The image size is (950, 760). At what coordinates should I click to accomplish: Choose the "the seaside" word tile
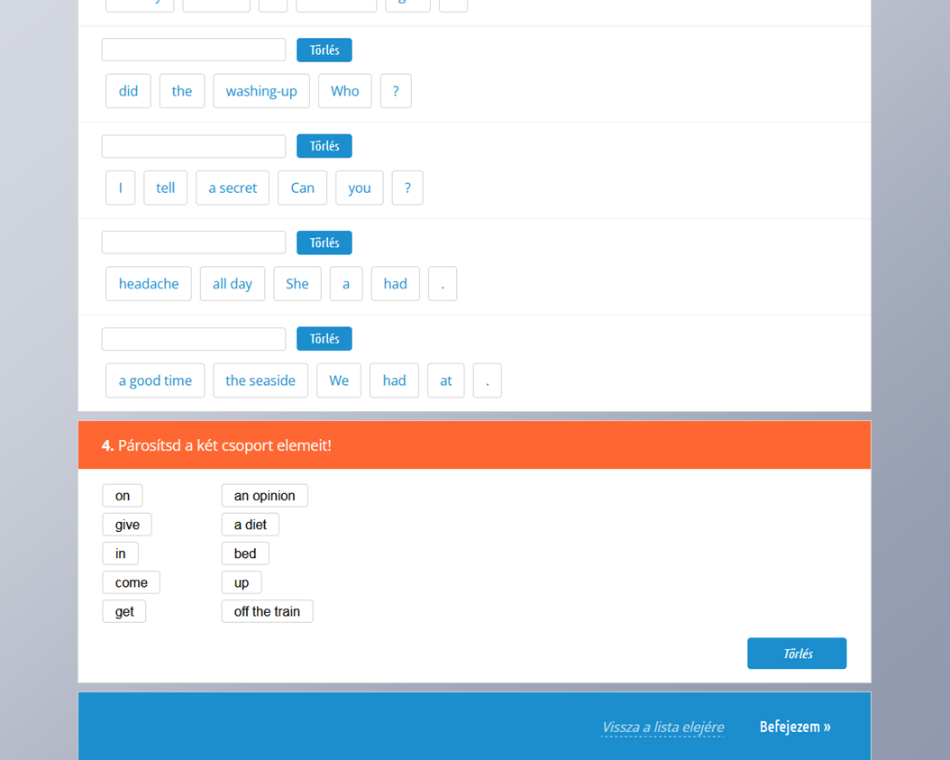(x=260, y=380)
